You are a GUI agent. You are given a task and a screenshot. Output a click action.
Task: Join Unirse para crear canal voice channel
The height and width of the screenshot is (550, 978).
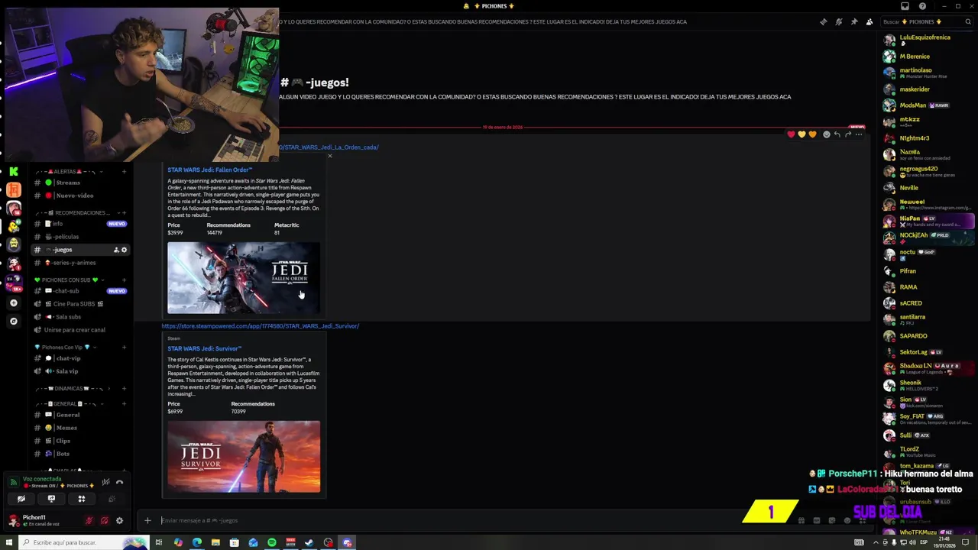coord(80,330)
